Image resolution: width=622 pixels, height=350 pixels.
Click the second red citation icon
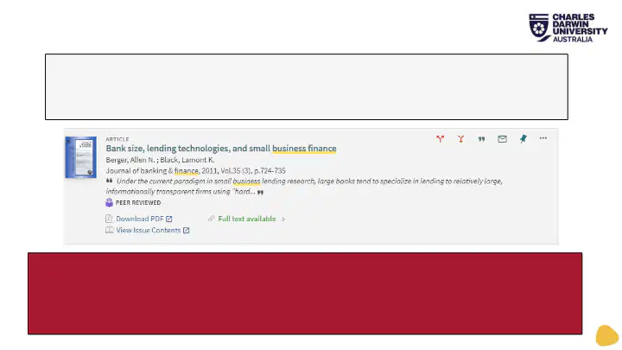coord(460,139)
